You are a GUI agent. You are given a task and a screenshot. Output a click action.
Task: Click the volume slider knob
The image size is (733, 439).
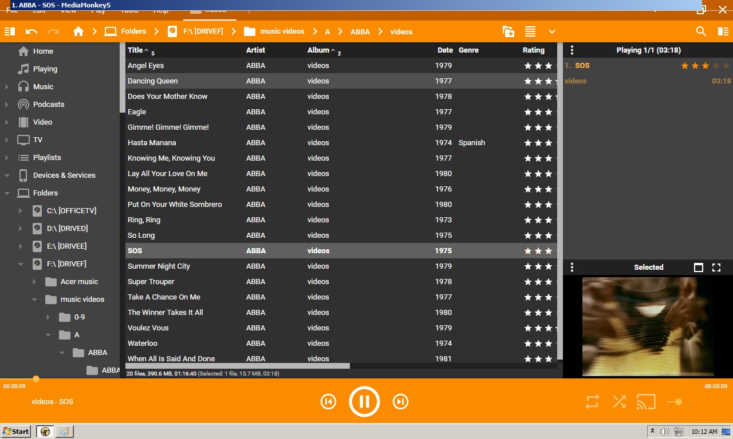click(679, 402)
